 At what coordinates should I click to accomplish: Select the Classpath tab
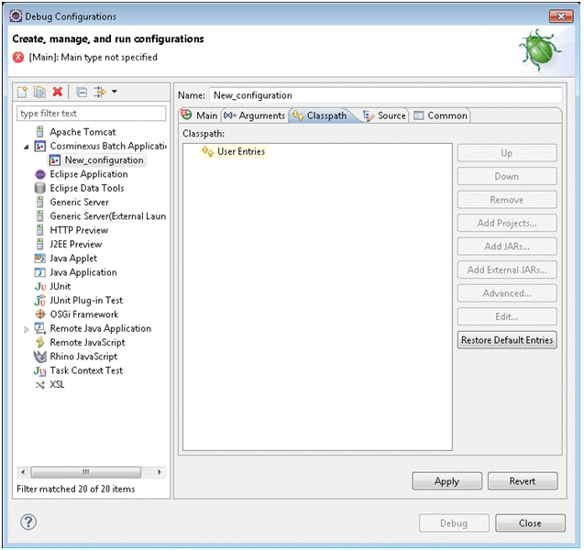[320, 116]
